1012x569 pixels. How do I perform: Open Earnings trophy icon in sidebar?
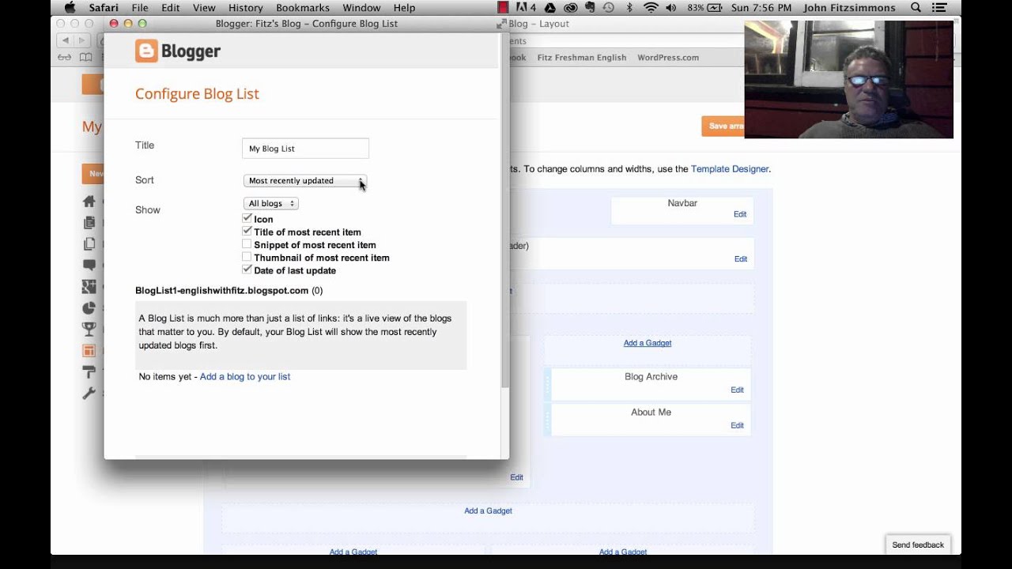(x=89, y=329)
